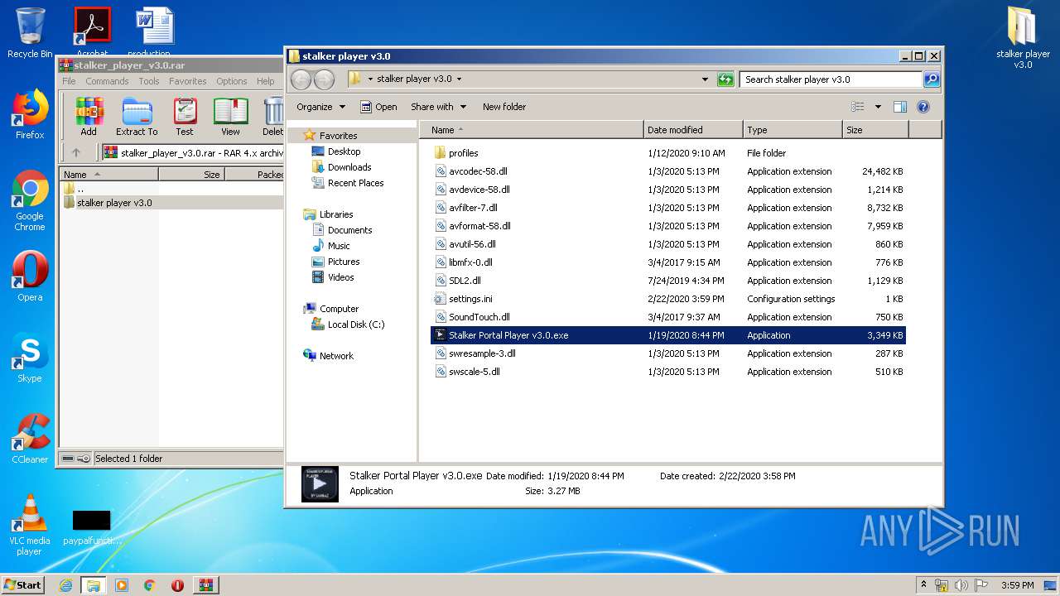The width and height of the screenshot is (1060, 596).
Task: Refresh the stalker player v3.0 folder
Action: click(725, 79)
